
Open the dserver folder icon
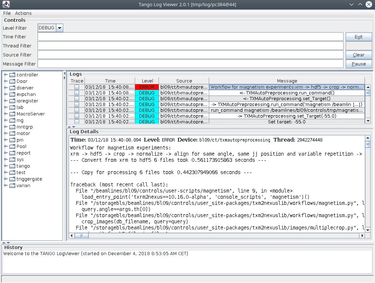coord(12,88)
